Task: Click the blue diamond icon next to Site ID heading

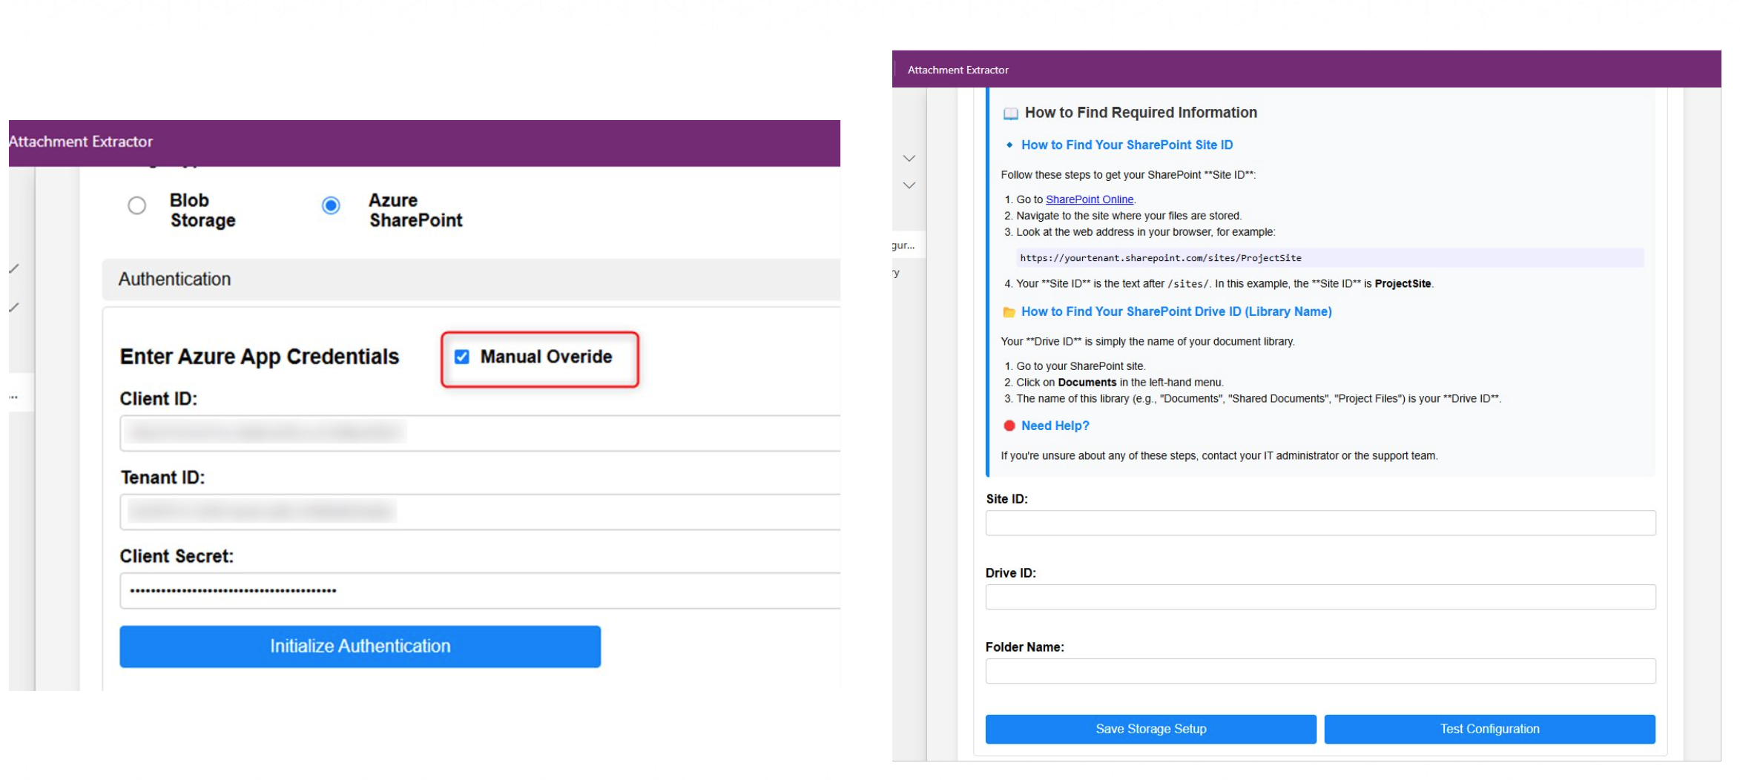Action: (1009, 145)
